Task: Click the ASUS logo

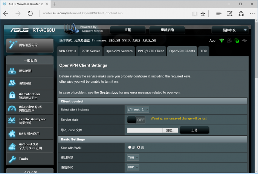Action: click(x=20, y=30)
